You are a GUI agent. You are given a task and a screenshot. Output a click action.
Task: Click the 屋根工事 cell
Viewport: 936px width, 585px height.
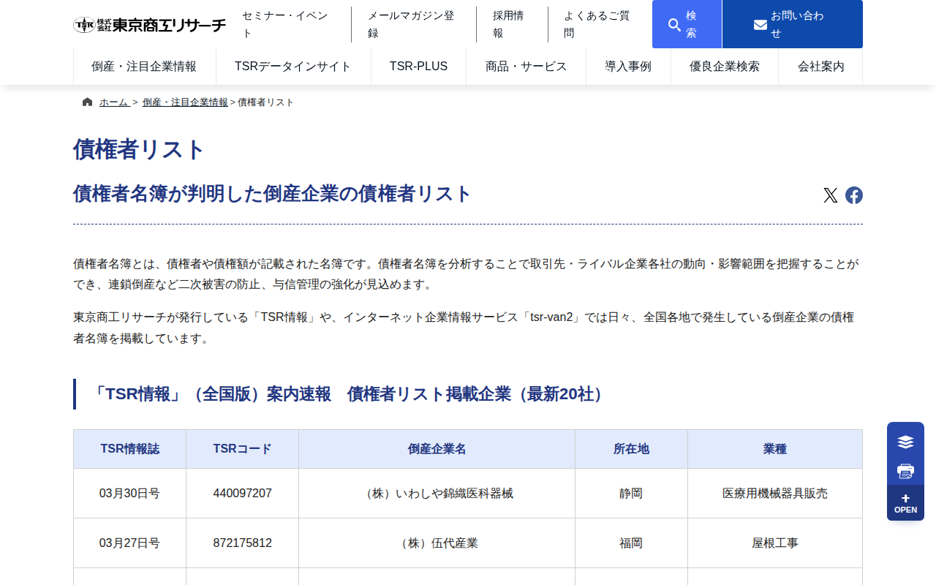coord(775,543)
